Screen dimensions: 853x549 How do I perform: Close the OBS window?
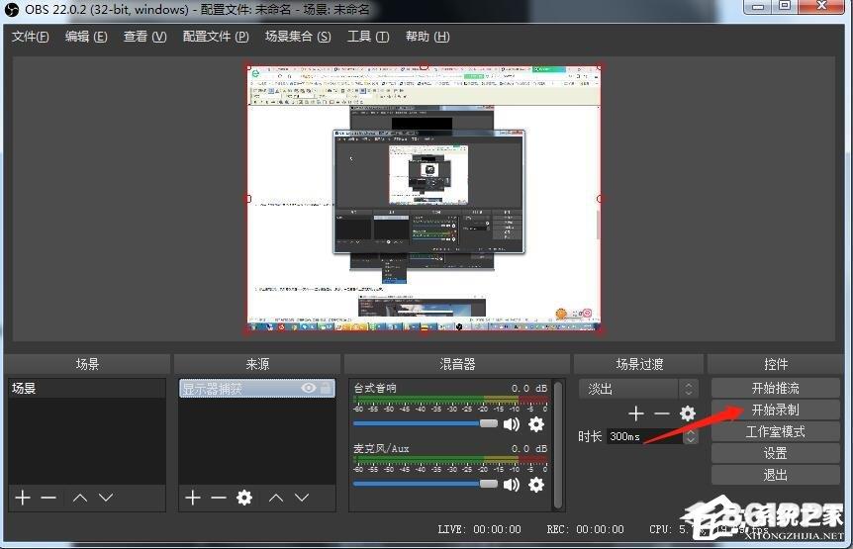(821, 7)
